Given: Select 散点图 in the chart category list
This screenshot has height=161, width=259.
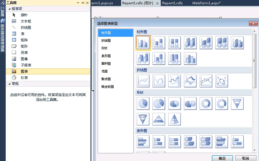Looking at the screenshot, I should point(116,79).
